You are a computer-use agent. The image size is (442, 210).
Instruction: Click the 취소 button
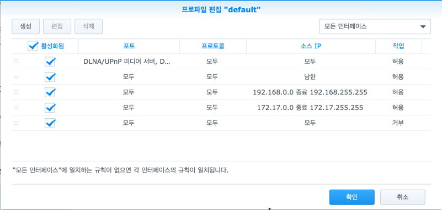(402, 197)
